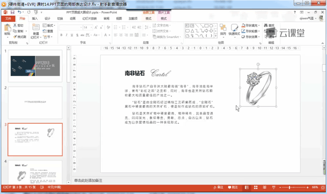The height and width of the screenshot is (194, 327).
Task: Expand the shapes gallery More arrow
Action: [x=216, y=36]
